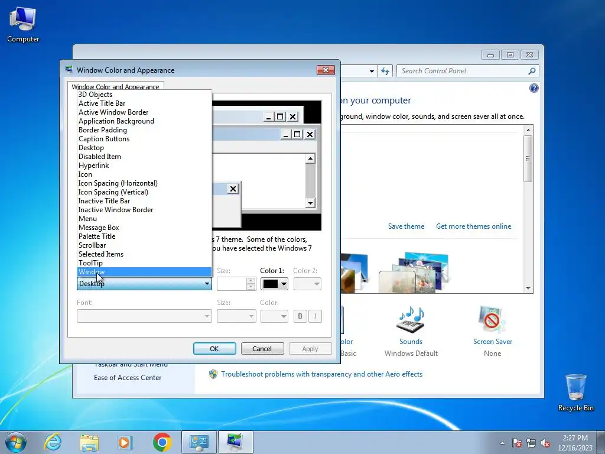
Task: Open the Control Panel address bar dropdown arrow
Action: pos(372,72)
